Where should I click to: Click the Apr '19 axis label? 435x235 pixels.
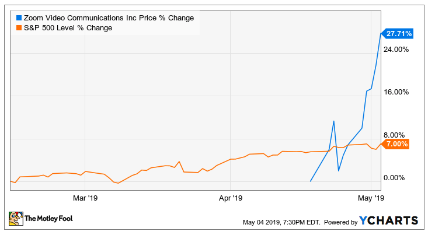pyautogui.click(x=230, y=198)
